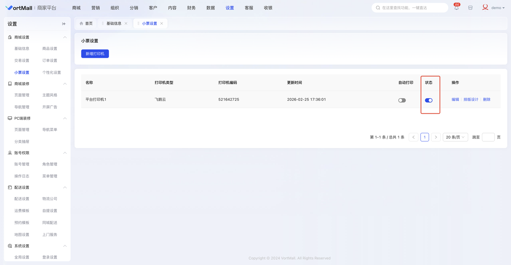Close the 基础信息 tab

pos(126,24)
